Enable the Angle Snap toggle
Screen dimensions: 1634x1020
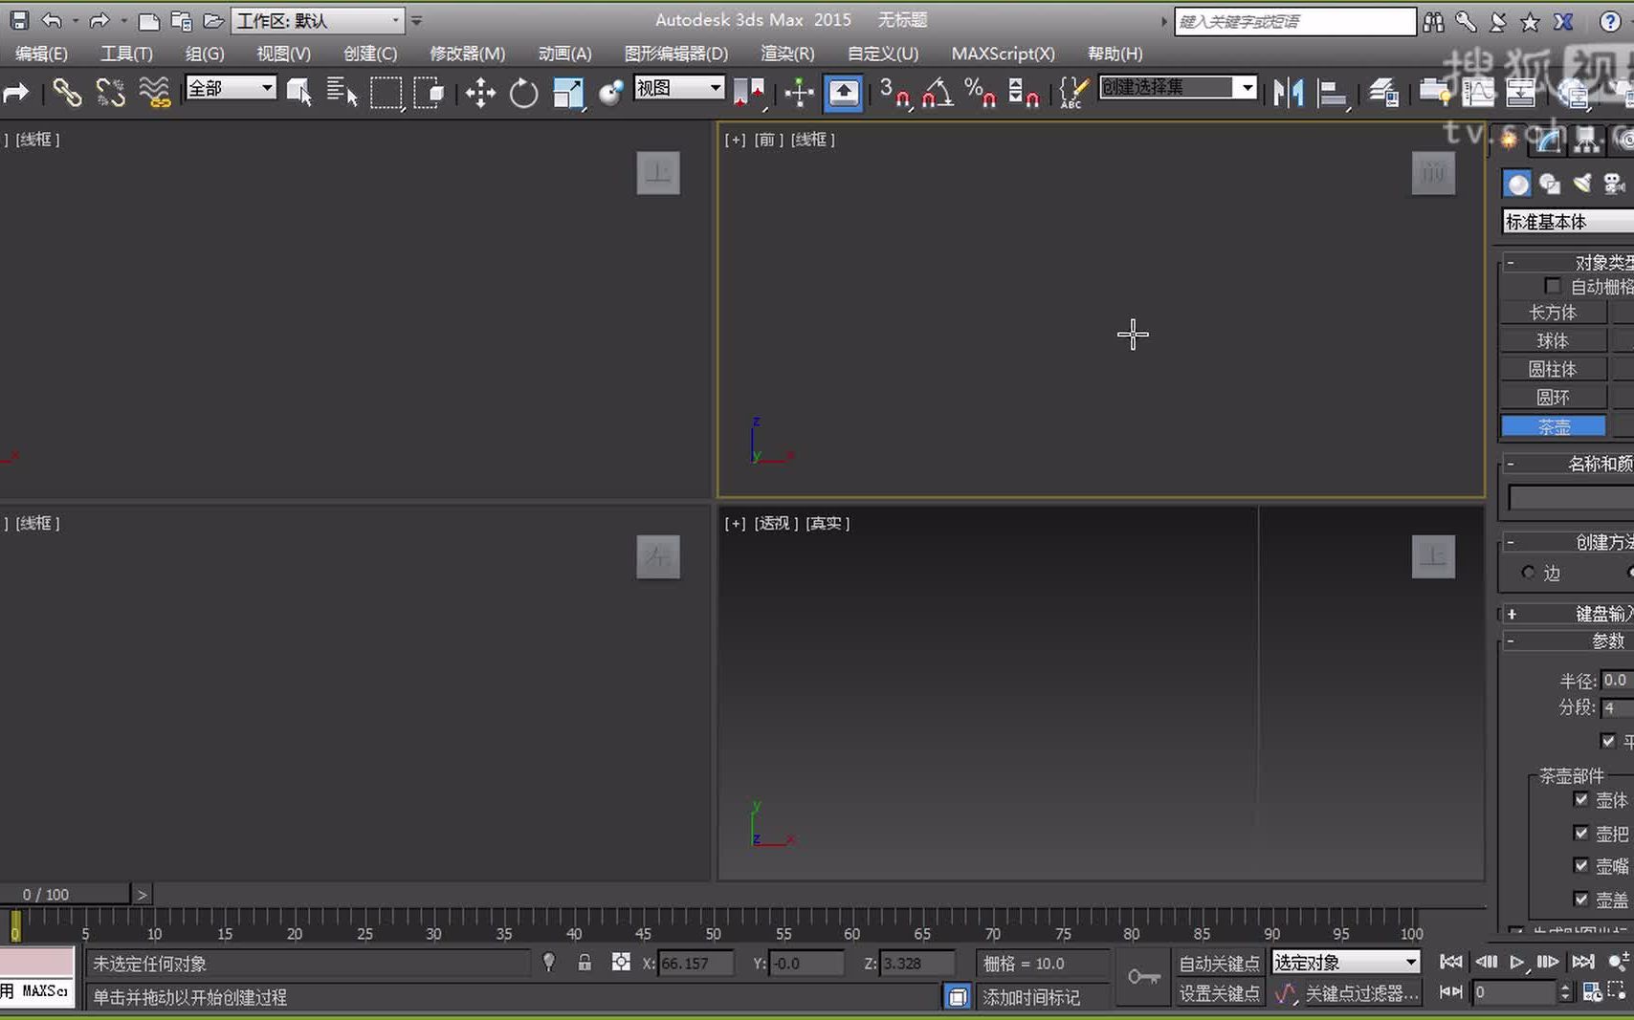pos(938,93)
